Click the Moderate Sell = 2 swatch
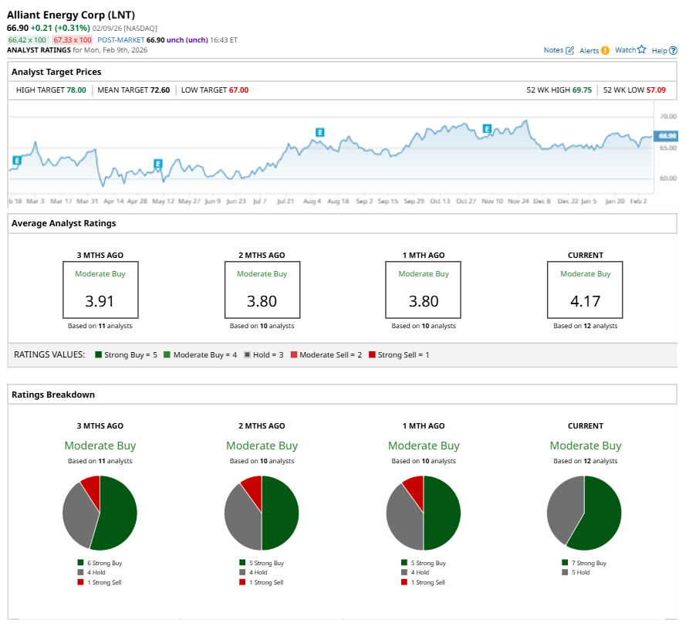This screenshot has width=689, height=627. 293,354
